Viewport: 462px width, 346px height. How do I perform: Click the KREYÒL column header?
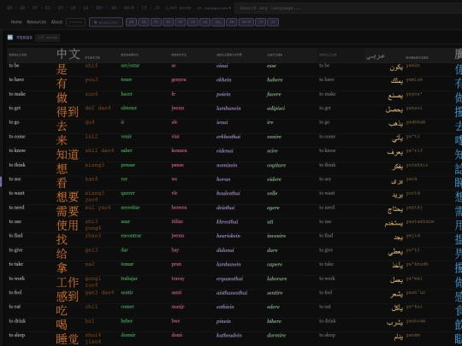[x=179, y=55]
